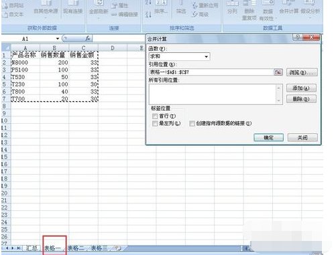This screenshot has width=334, height=255.
Task: Click cell containing T230
Action: pos(25,84)
